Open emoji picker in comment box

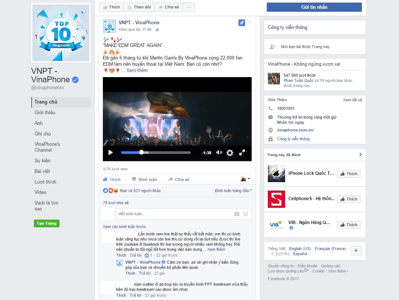click(246, 214)
